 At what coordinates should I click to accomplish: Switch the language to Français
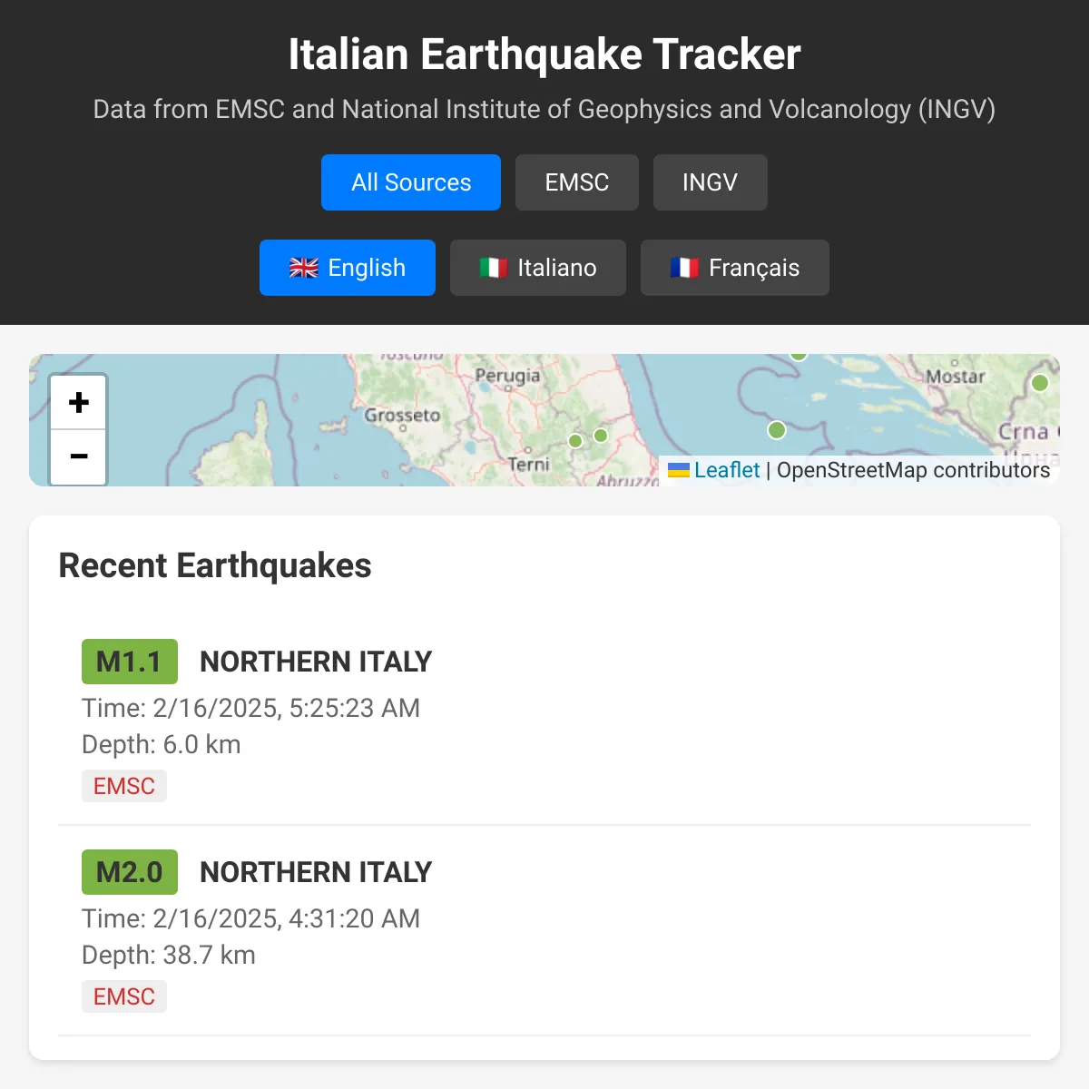(735, 268)
